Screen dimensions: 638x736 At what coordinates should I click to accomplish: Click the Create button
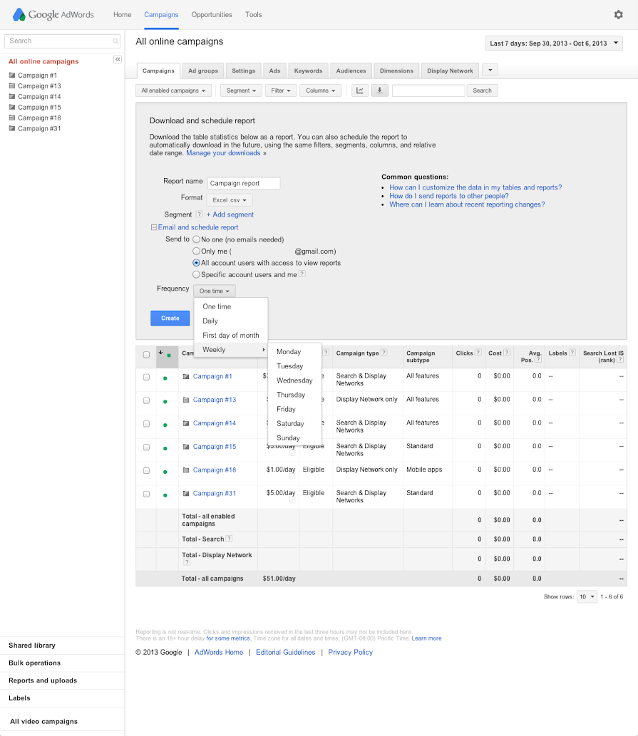pyautogui.click(x=170, y=318)
